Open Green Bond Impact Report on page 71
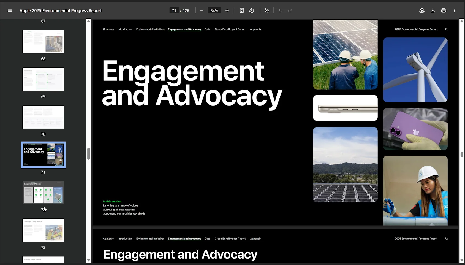Viewport: 465px width, 265px height. (230, 29)
